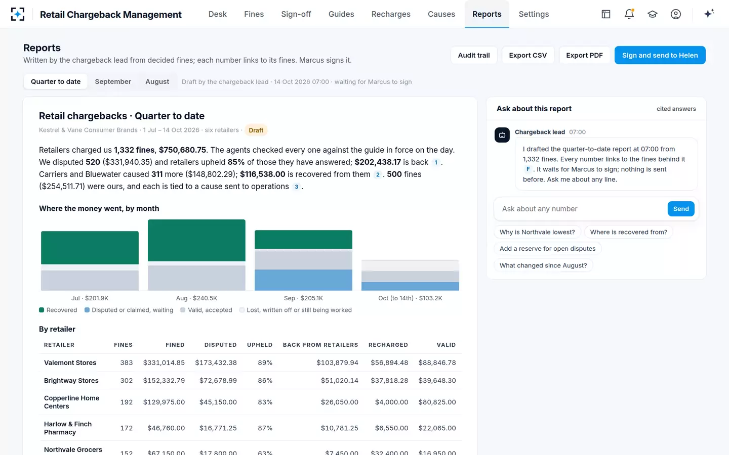Select the August period

[x=157, y=81]
